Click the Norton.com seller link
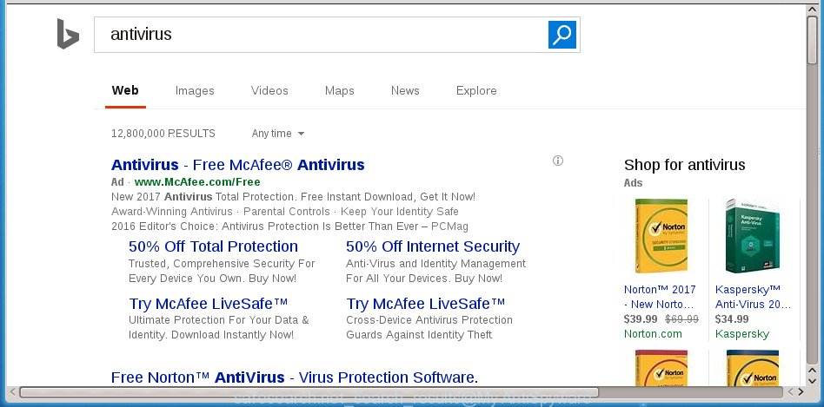Screen dimensions: 824x407 click(653, 333)
